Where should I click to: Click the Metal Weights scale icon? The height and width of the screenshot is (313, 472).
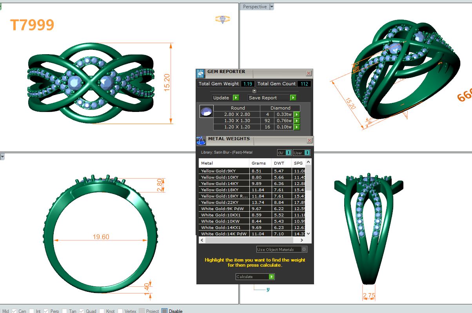click(x=201, y=141)
